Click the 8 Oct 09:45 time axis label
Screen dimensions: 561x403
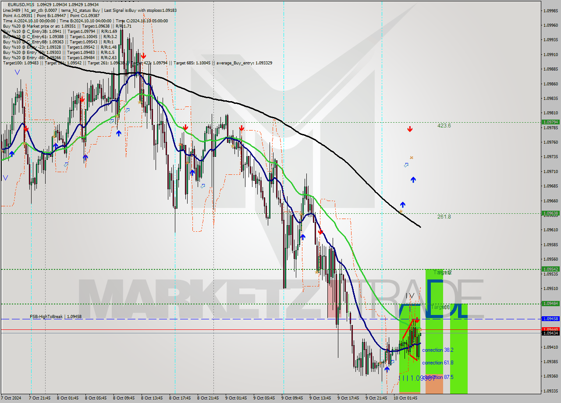click(124, 398)
